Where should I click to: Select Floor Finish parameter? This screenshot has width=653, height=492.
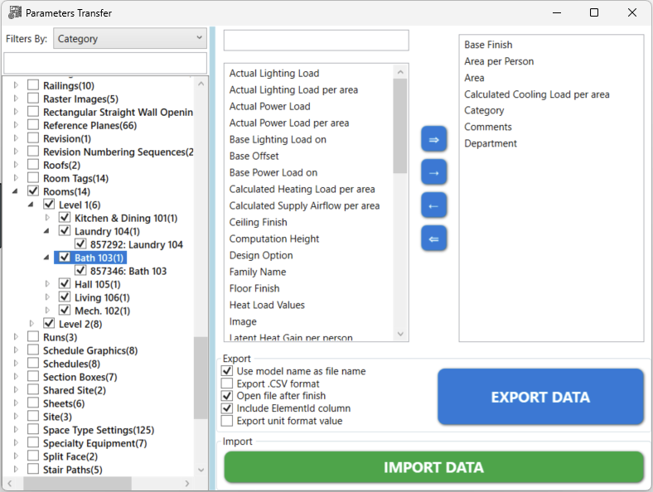pyautogui.click(x=254, y=288)
